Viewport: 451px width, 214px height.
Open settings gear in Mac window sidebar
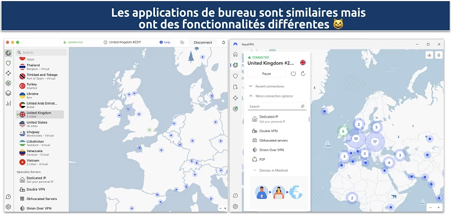pyautogui.click(x=8, y=207)
